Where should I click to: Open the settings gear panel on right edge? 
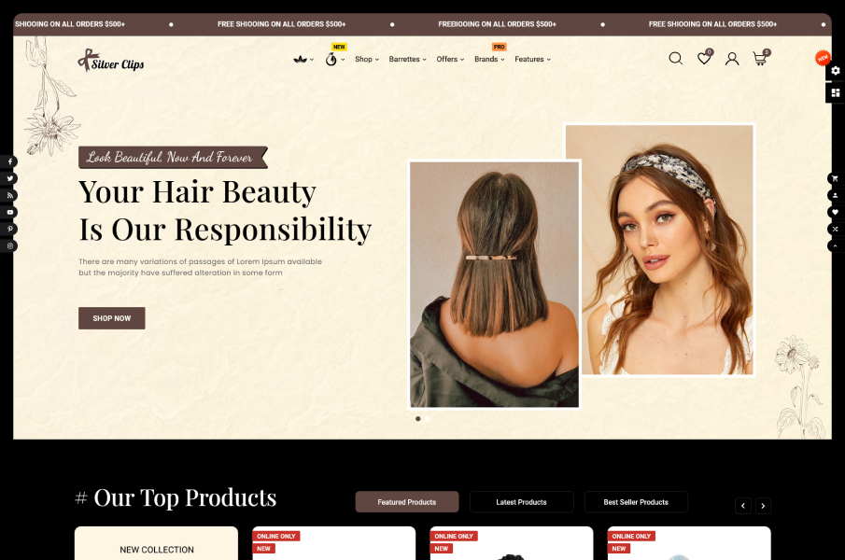(x=835, y=71)
